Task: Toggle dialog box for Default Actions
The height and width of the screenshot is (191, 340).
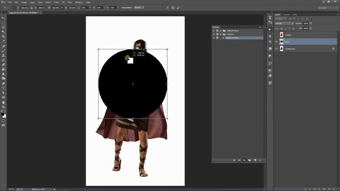Action: (x=217, y=31)
